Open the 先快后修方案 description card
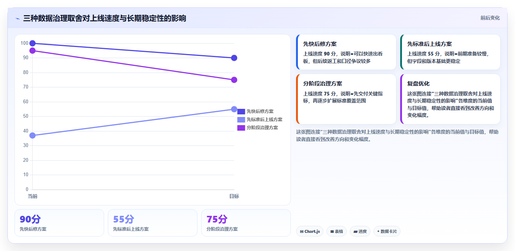This screenshot has width=515, height=251. click(346, 52)
